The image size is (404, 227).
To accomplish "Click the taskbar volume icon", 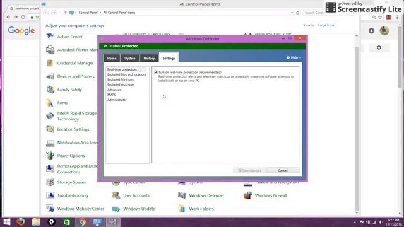I will coord(380,222).
